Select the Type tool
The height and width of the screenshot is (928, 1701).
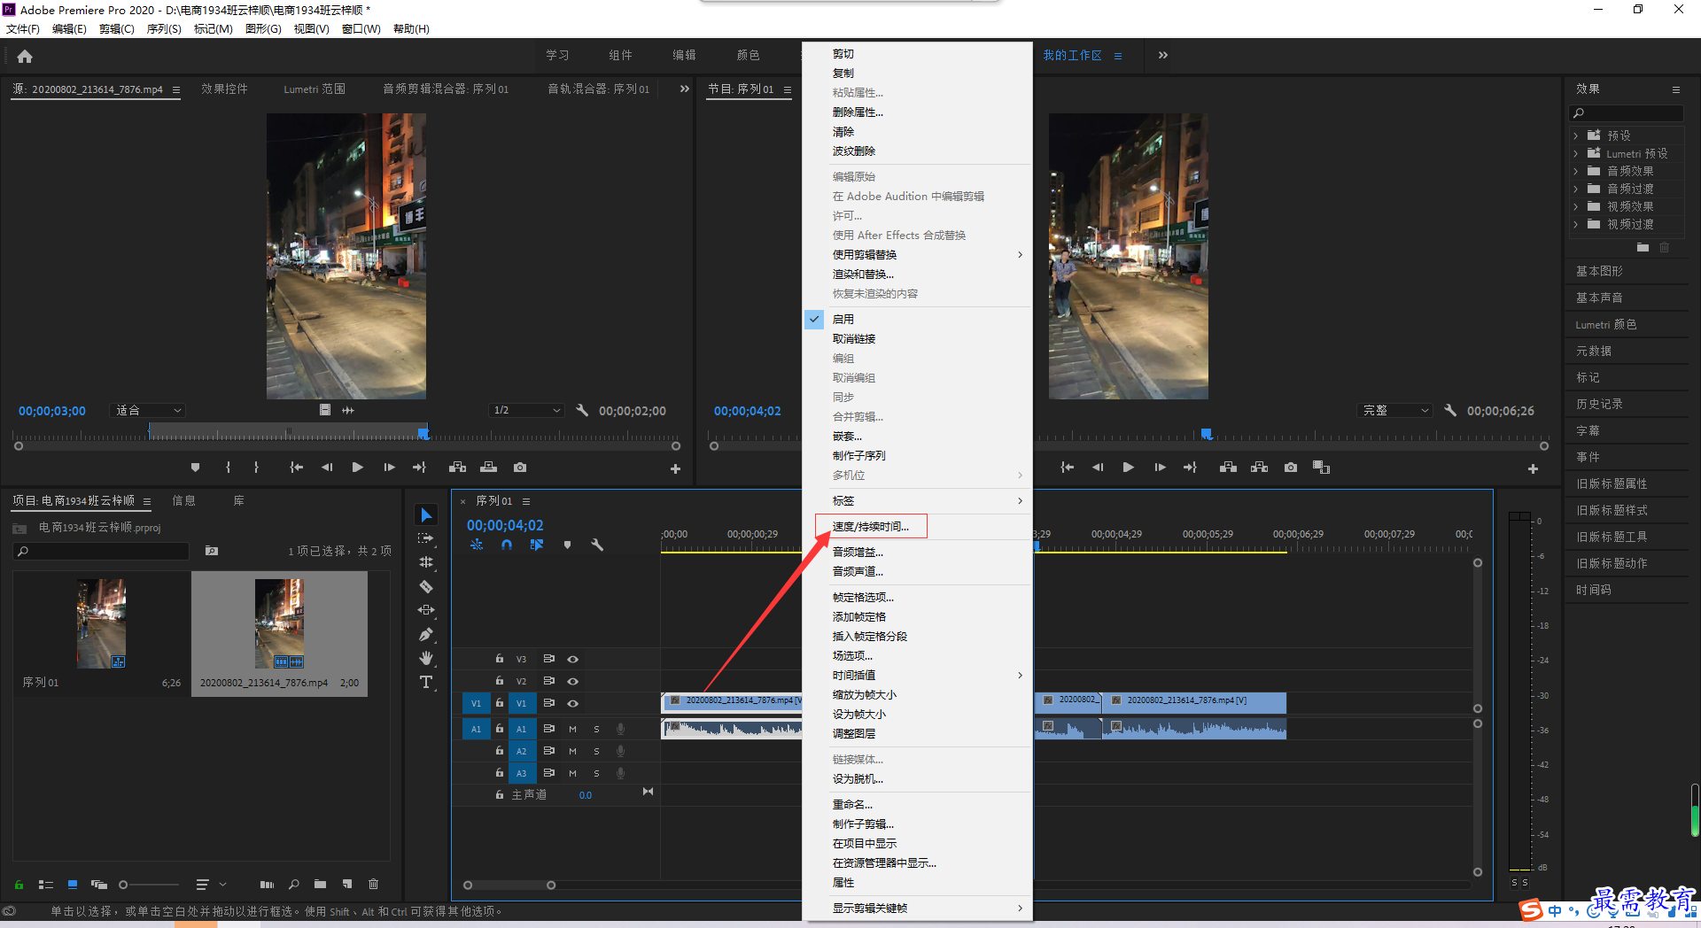tap(426, 682)
